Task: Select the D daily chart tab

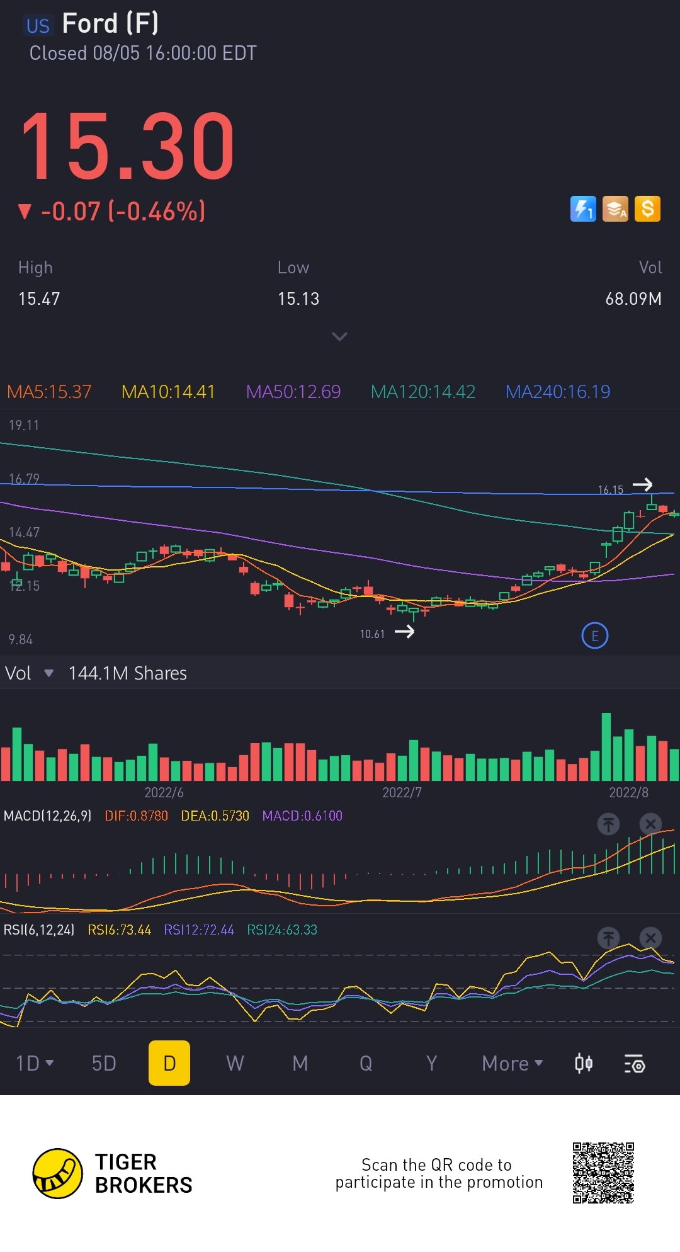Action: tap(169, 1063)
